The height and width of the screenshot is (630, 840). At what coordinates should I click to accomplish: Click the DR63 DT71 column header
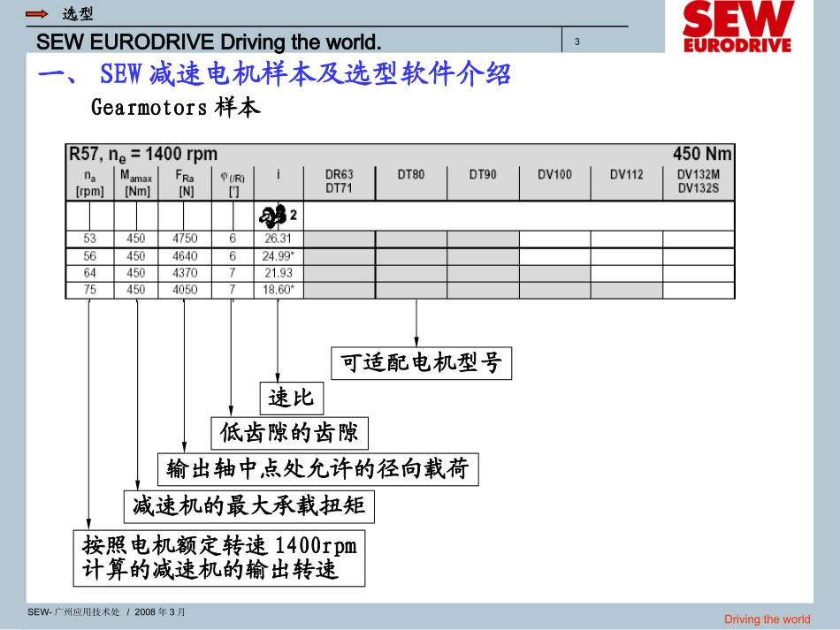(x=340, y=181)
